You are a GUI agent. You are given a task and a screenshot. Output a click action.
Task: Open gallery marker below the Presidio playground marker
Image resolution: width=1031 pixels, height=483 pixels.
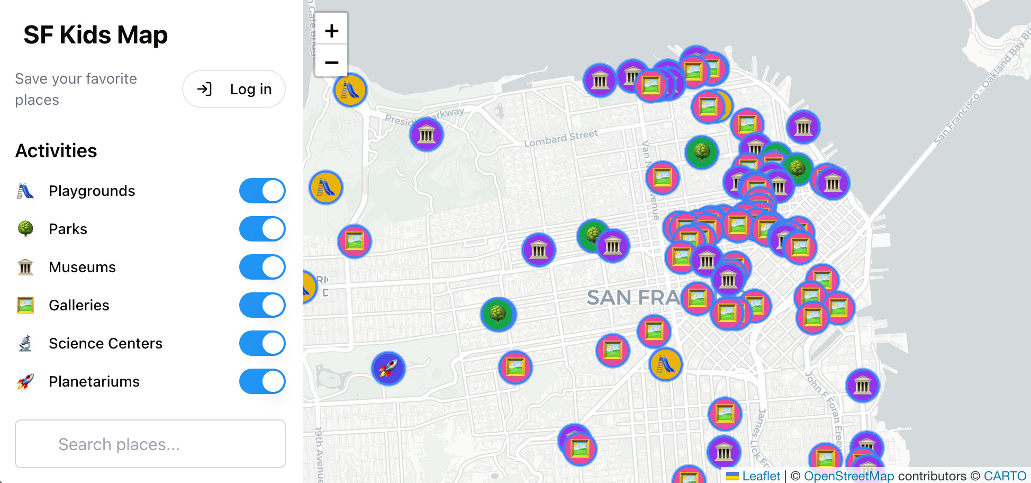[x=355, y=241]
